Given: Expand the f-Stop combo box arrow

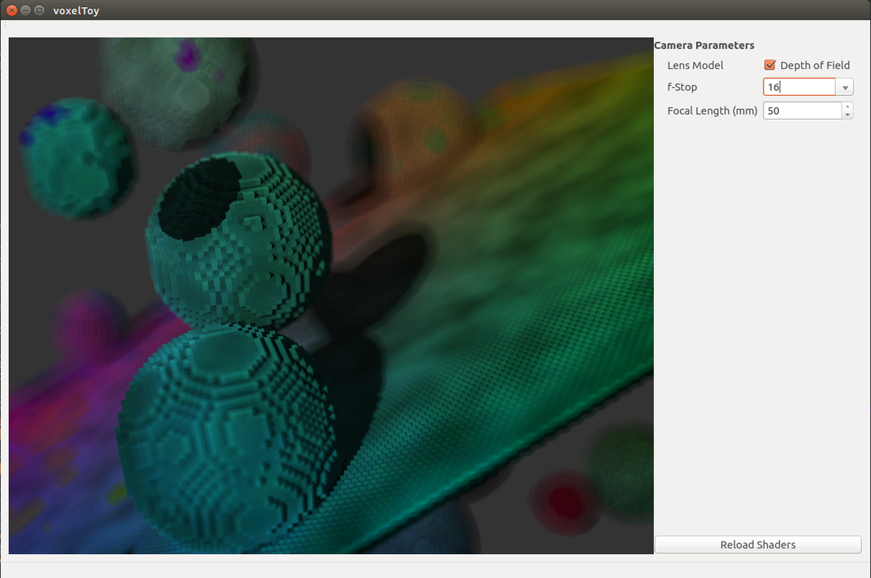Looking at the screenshot, I should pyautogui.click(x=845, y=86).
